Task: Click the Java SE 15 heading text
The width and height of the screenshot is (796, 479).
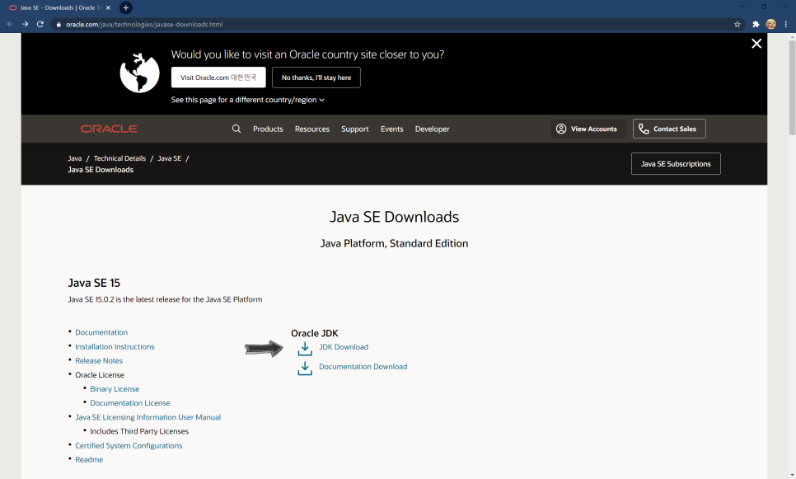Action: 94,283
